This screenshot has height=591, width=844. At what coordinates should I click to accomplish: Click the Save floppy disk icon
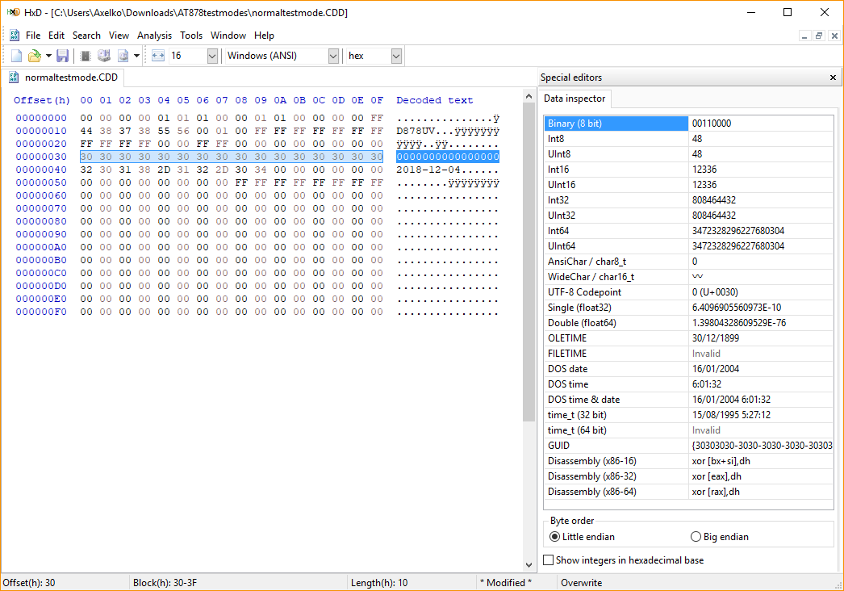tap(62, 56)
